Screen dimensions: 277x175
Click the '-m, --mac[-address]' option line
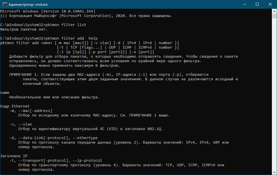pos(31,111)
